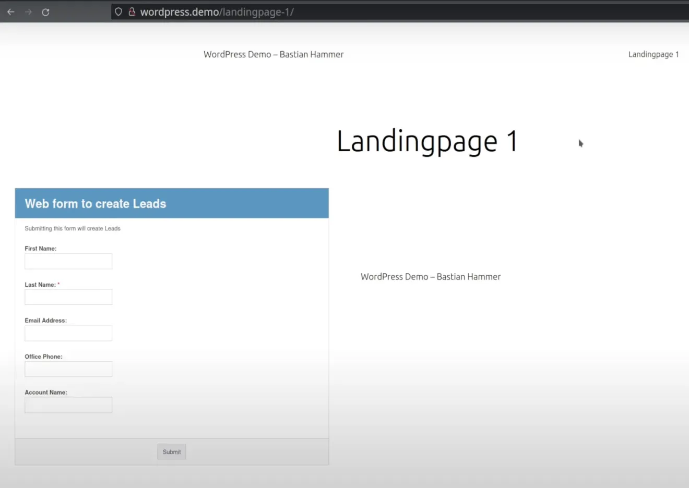The height and width of the screenshot is (488, 689).
Task: Click the First Name input field
Action: [x=68, y=261]
